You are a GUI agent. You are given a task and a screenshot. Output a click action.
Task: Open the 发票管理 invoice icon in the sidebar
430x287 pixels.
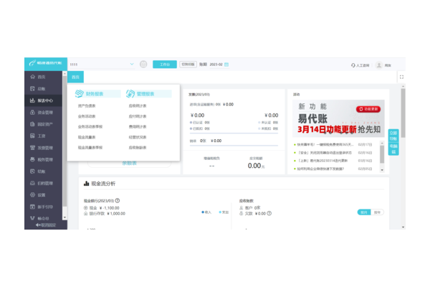(x=33, y=148)
